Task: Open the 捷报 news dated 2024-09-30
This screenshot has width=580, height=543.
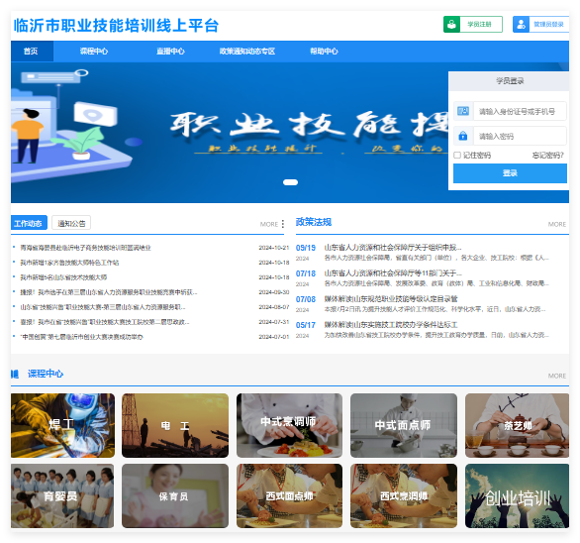Action: [x=109, y=292]
